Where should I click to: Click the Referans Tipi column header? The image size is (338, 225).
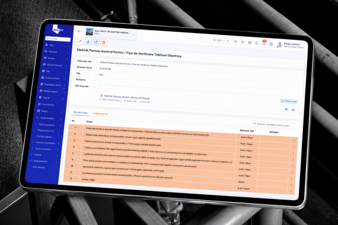[247, 131]
